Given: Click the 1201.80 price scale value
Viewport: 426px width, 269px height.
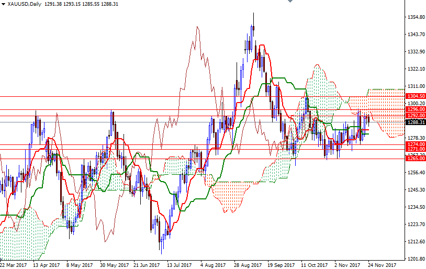Looking at the screenshot, I should tap(416, 259).
